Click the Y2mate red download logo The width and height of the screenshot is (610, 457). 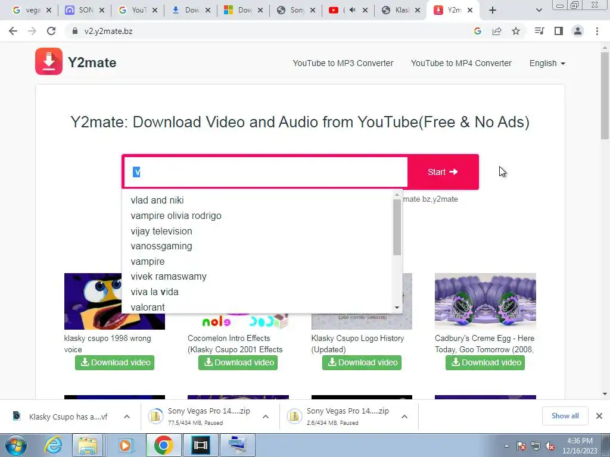click(49, 61)
